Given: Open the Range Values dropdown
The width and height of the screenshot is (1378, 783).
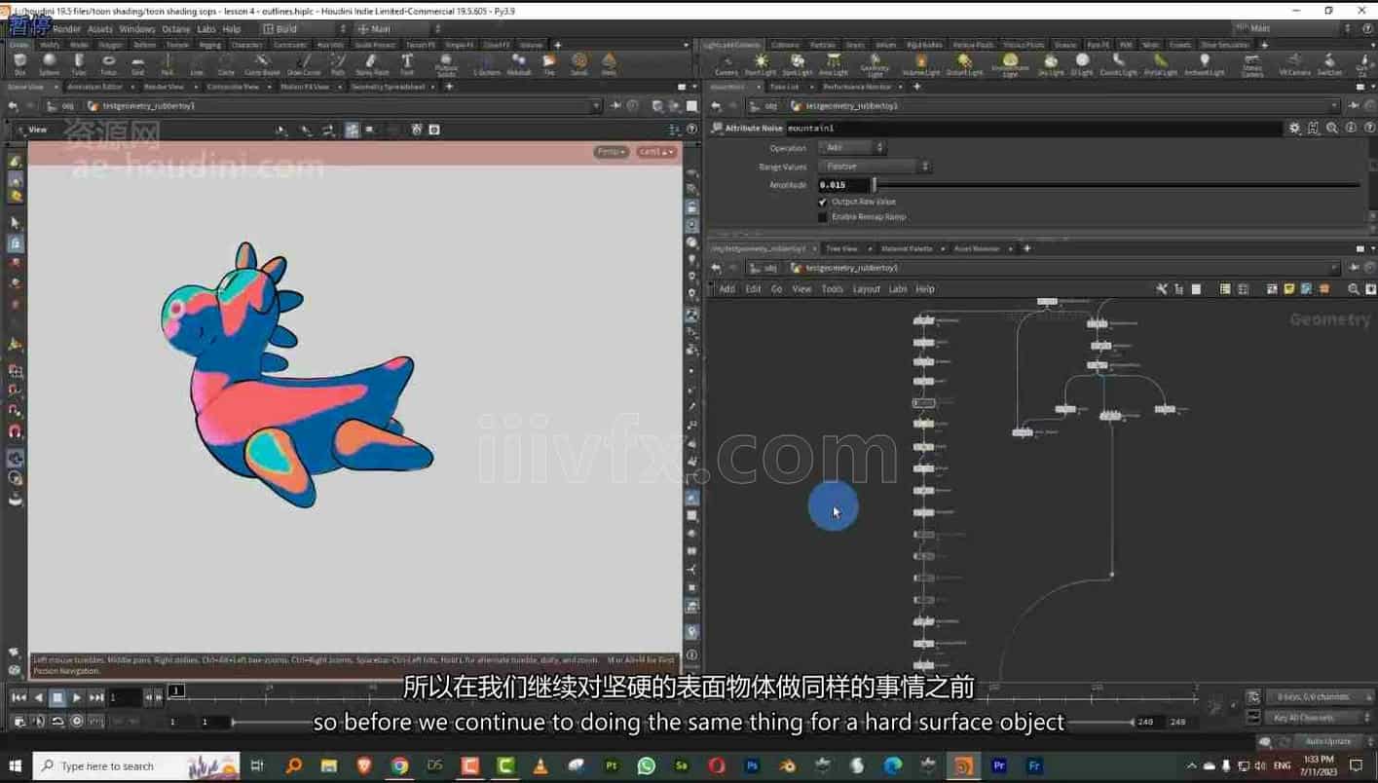Looking at the screenshot, I should [875, 167].
